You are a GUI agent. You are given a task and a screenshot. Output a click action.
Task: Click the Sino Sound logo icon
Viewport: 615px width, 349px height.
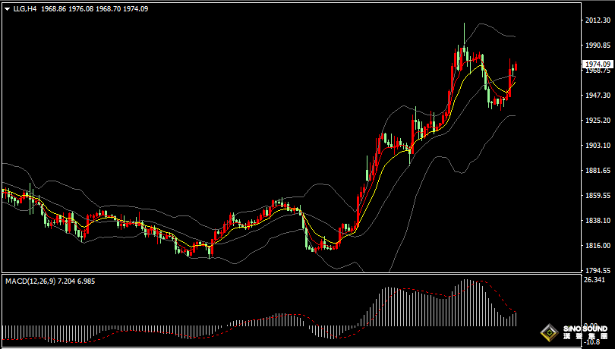click(548, 332)
